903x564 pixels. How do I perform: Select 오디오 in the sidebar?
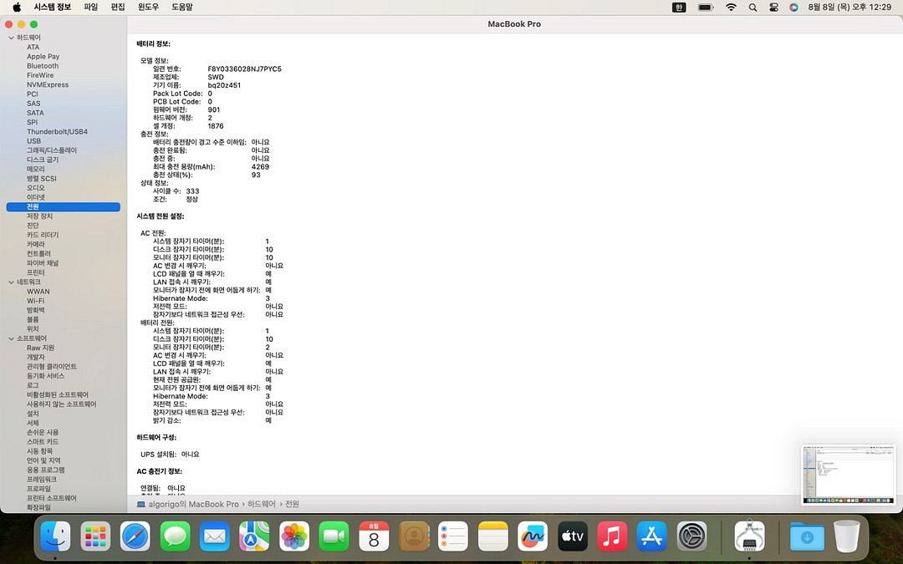(x=36, y=188)
